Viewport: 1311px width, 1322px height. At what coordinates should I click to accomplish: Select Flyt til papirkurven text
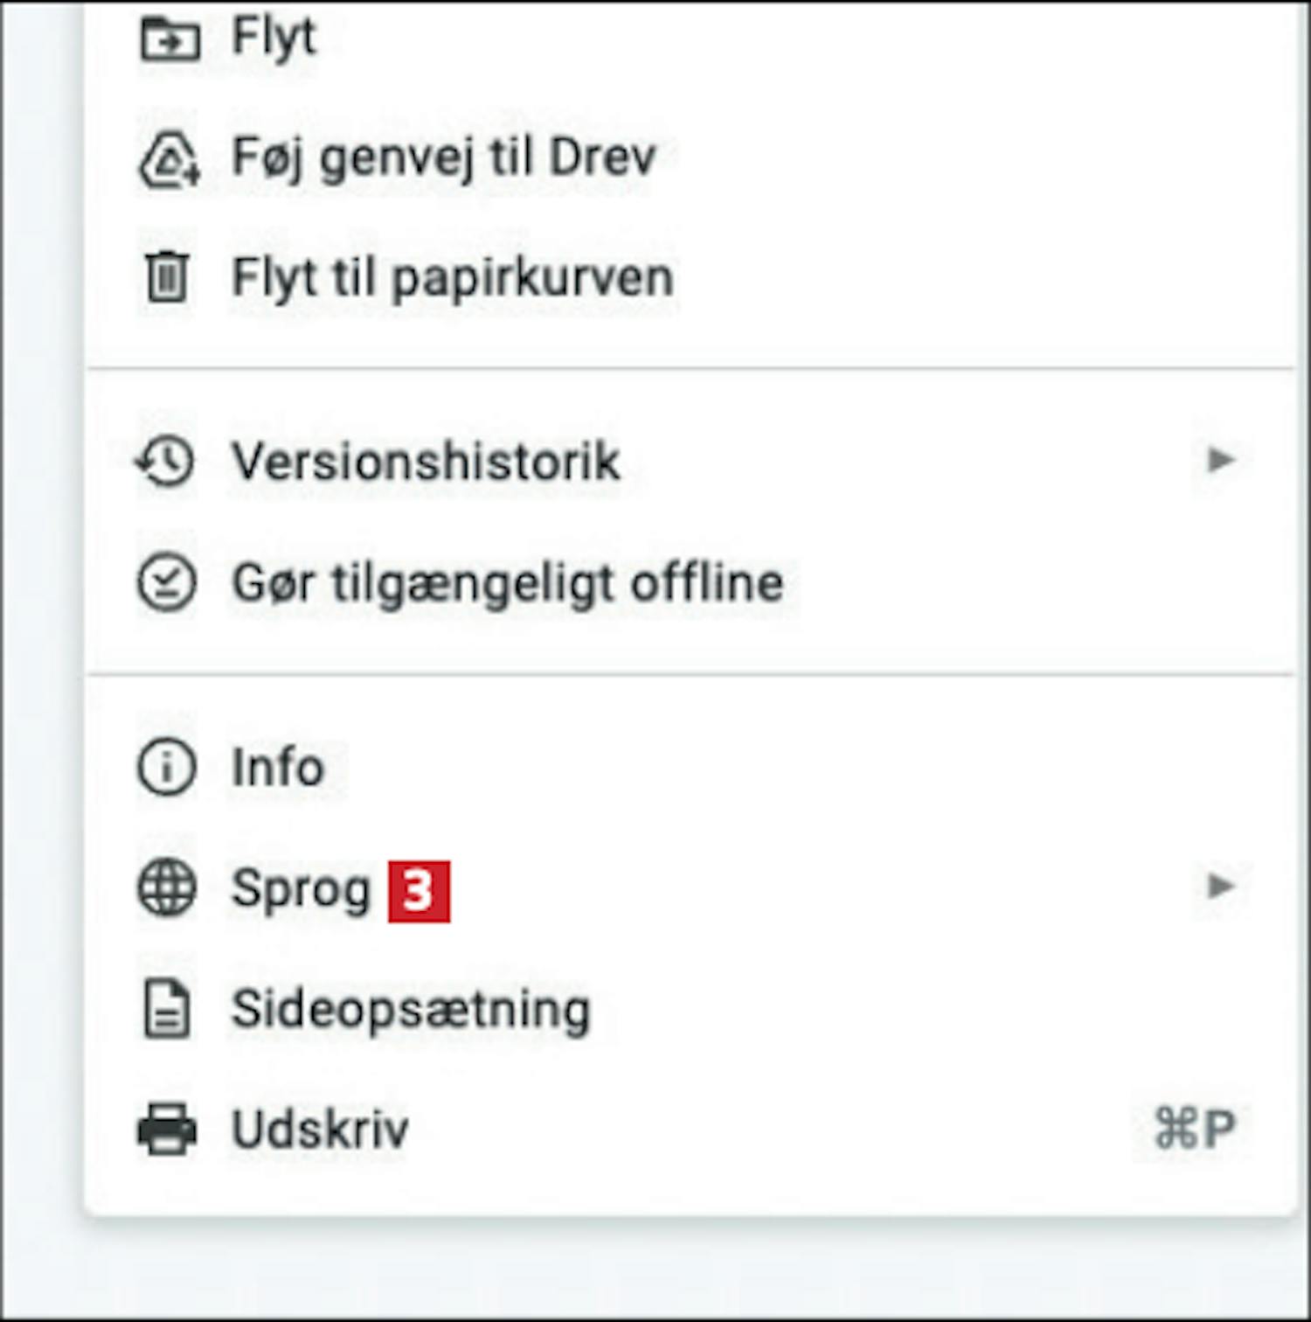[453, 279]
